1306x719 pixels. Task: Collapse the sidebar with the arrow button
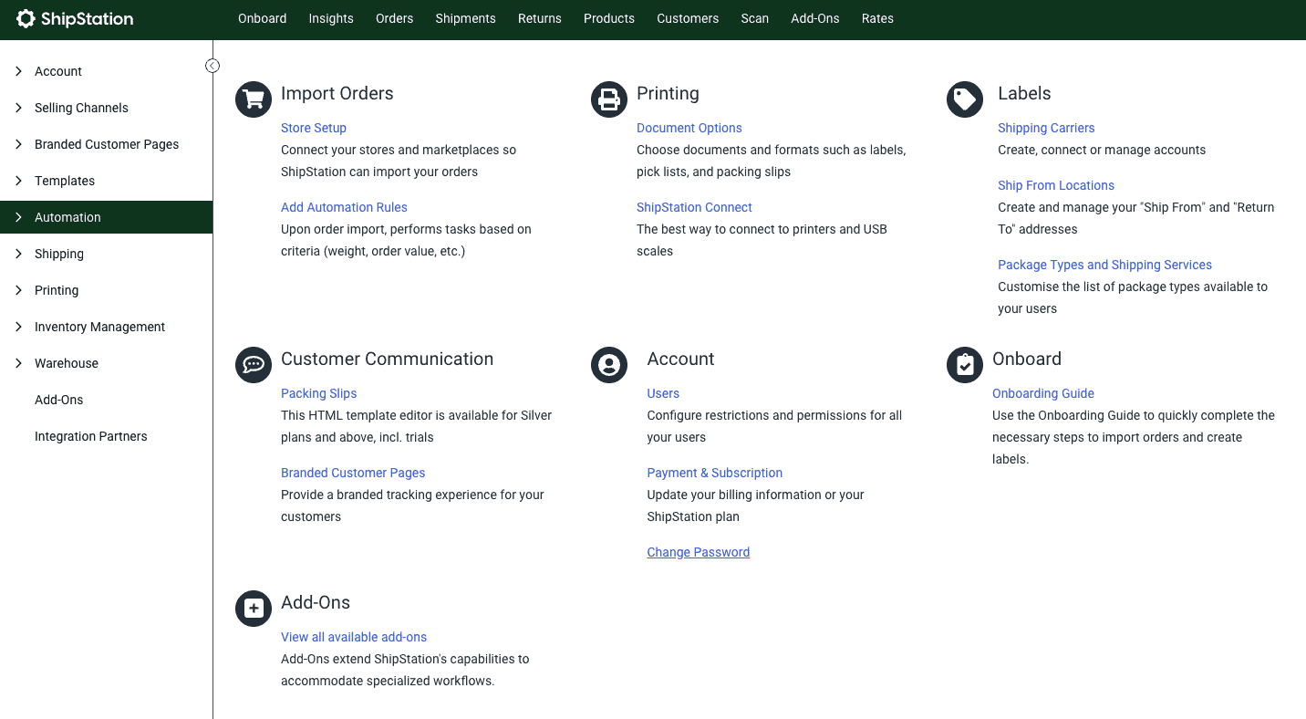coord(212,66)
